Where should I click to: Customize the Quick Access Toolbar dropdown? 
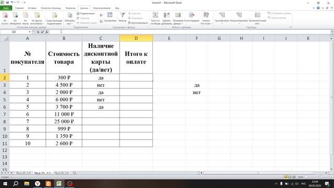coord(25,3)
